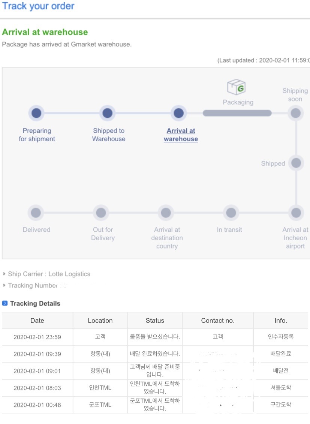Click the Shipped to Warehouse step circle

(x=108, y=113)
